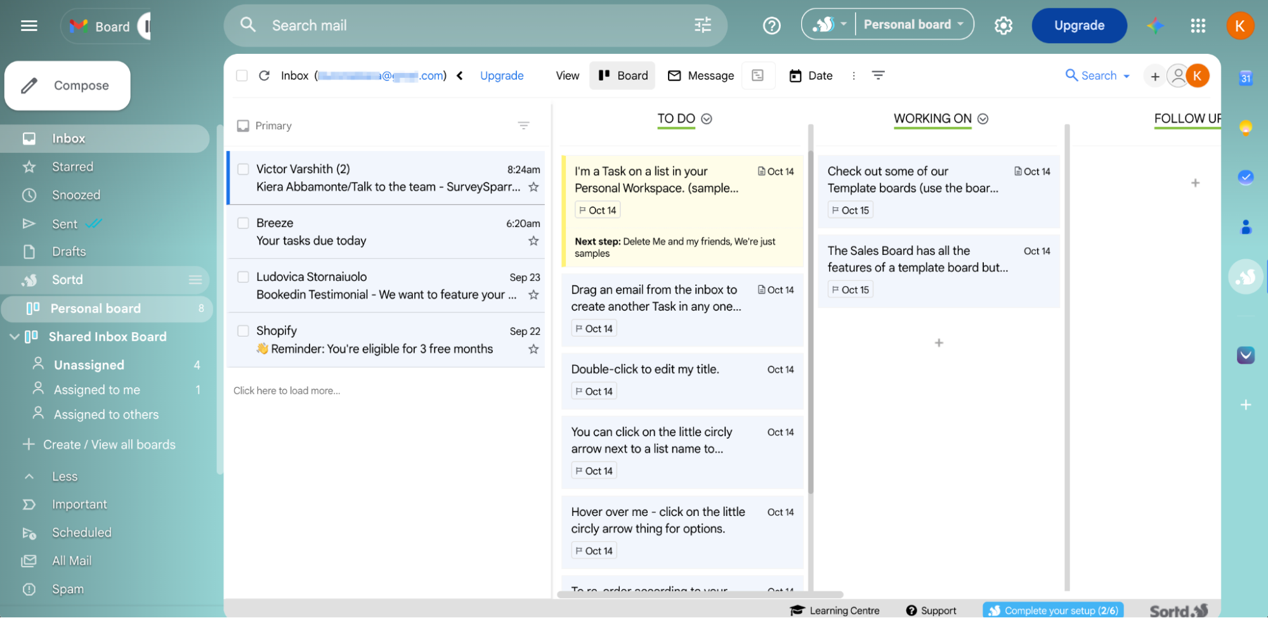Star the Breeze email
This screenshot has height=618, width=1268.
[533, 241]
